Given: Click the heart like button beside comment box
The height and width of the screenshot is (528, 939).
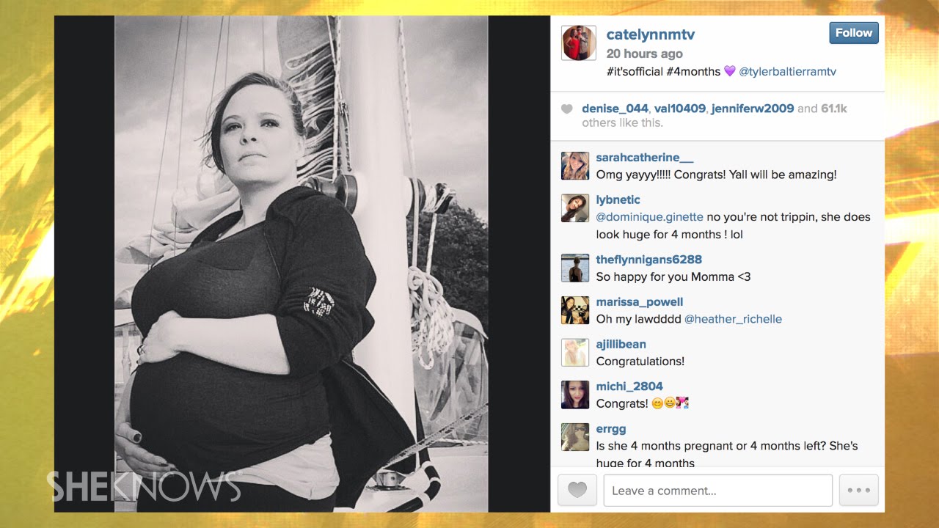Looking at the screenshot, I should pos(577,491).
